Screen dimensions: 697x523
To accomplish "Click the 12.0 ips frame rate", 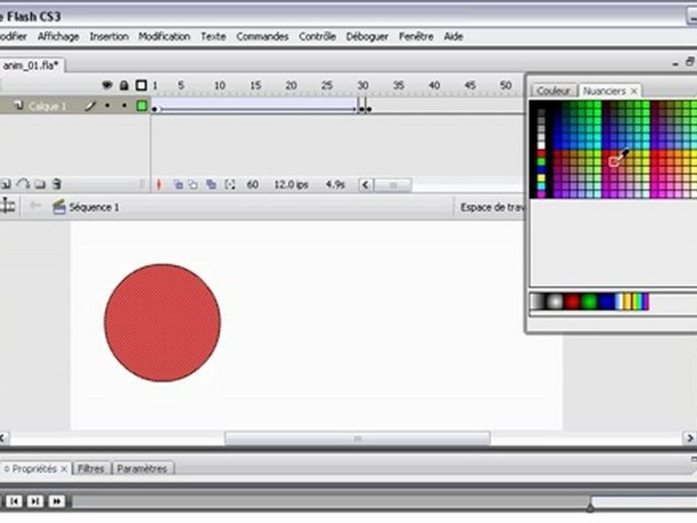I will pos(291,184).
